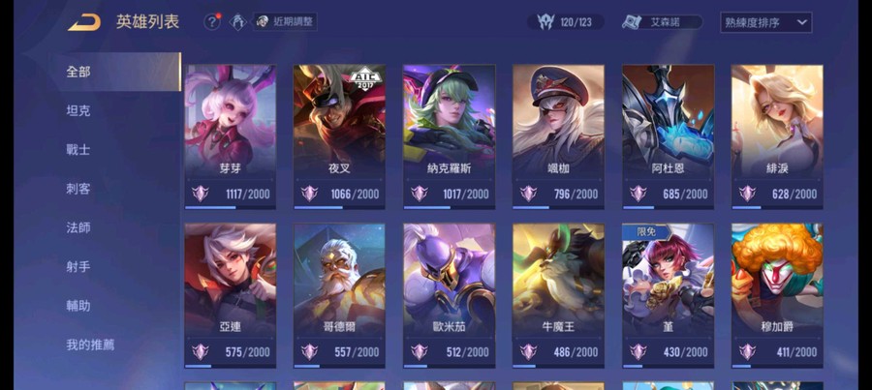Image resolution: width=872 pixels, height=390 pixels.
Task: Tap 夜叉's purple mastery badge icon
Action: pyautogui.click(x=309, y=194)
